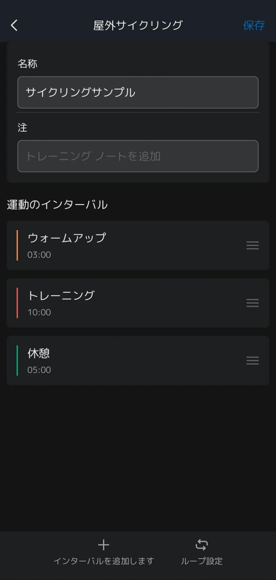Viewport: 276px width, 580px height.
Task: Click the green color bar on 休憩
Action: click(x=17, y=361)
